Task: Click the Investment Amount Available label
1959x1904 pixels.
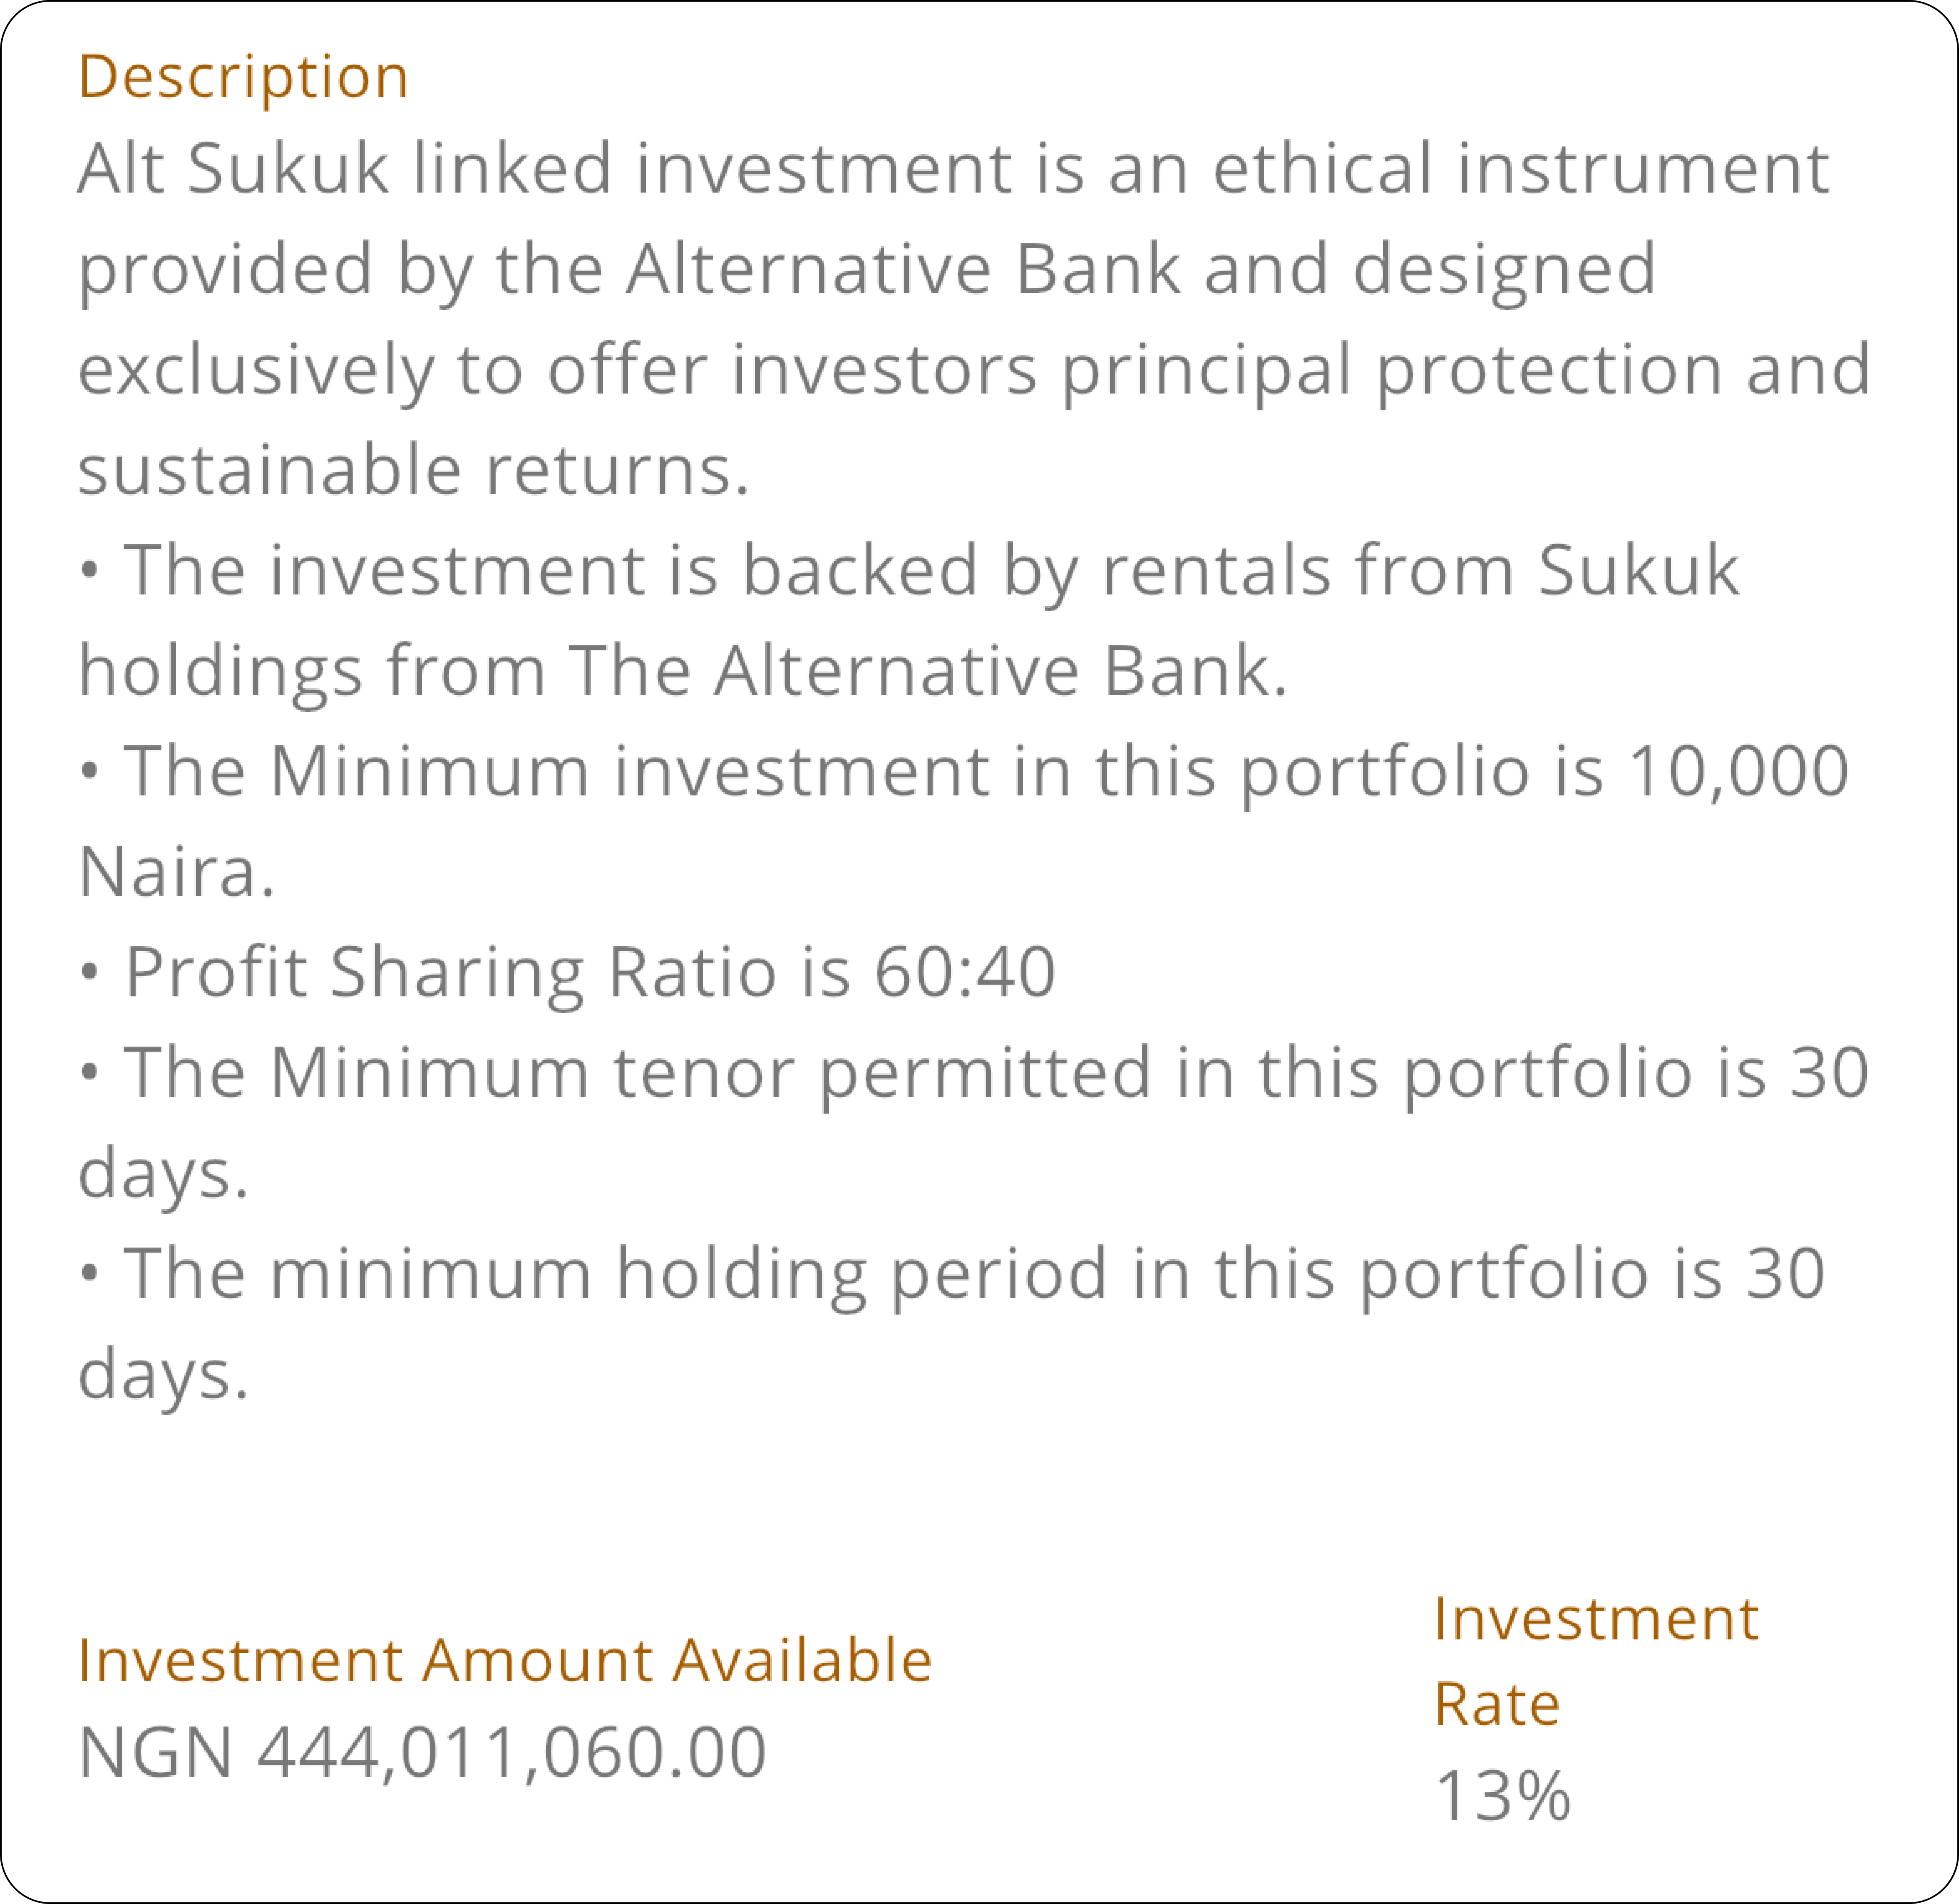Action: 505,1662
